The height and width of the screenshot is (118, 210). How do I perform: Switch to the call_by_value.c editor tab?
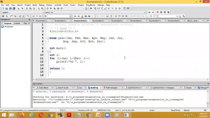tap(193, 21)
